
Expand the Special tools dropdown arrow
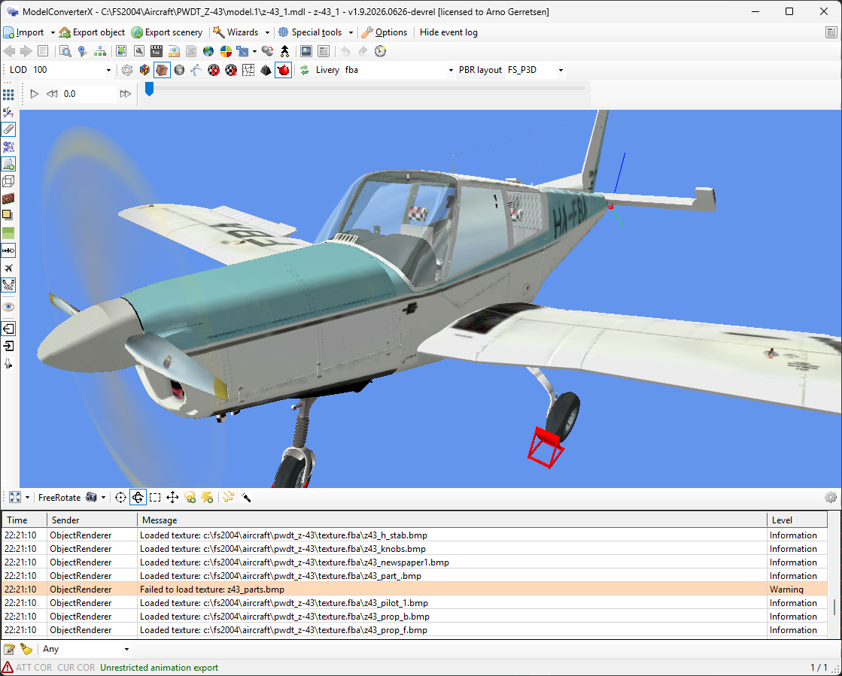tap(351, 33)
